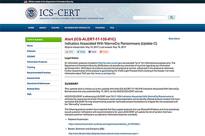Select Home in Control Systems sidebar
This screenshot has height=136, width=205.
point(30,46)
